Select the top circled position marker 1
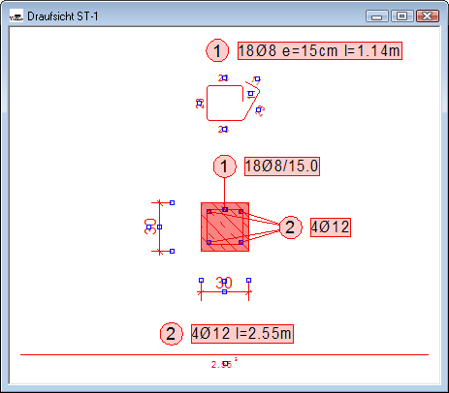The image size is (449, 393). click(x=217, y=50)
